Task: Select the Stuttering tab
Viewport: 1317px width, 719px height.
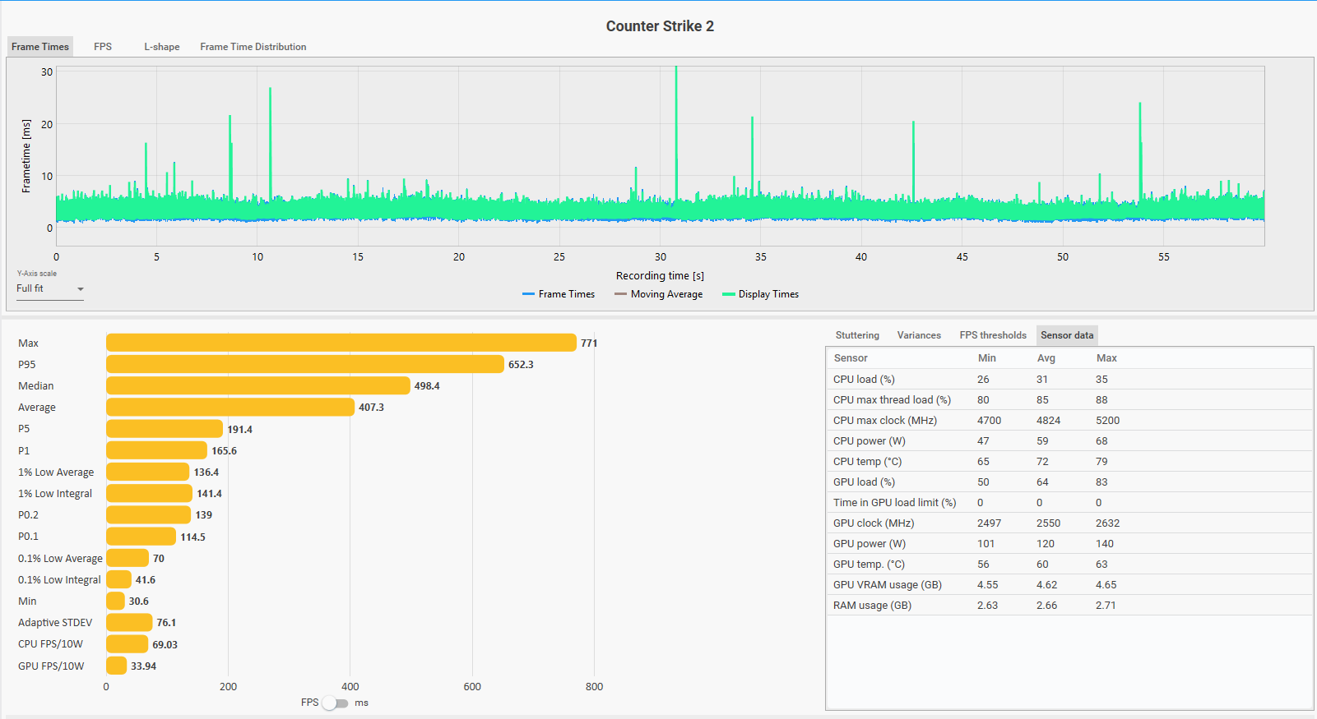Action: tap(857, 335)
